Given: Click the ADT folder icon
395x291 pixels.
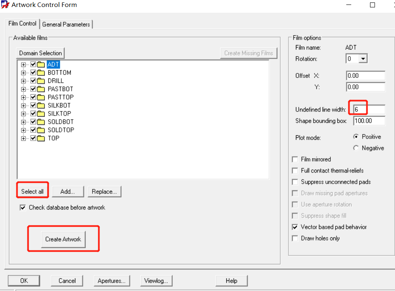Looking at the screenshot, I should (x=41, y=65).
